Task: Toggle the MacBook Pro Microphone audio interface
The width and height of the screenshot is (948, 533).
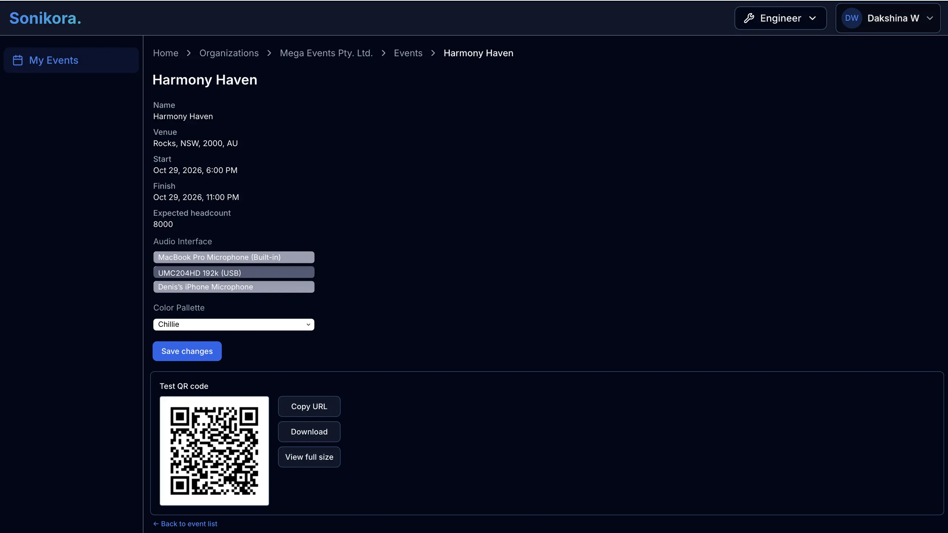Action: pyautogui.click(x=234, y=257)
